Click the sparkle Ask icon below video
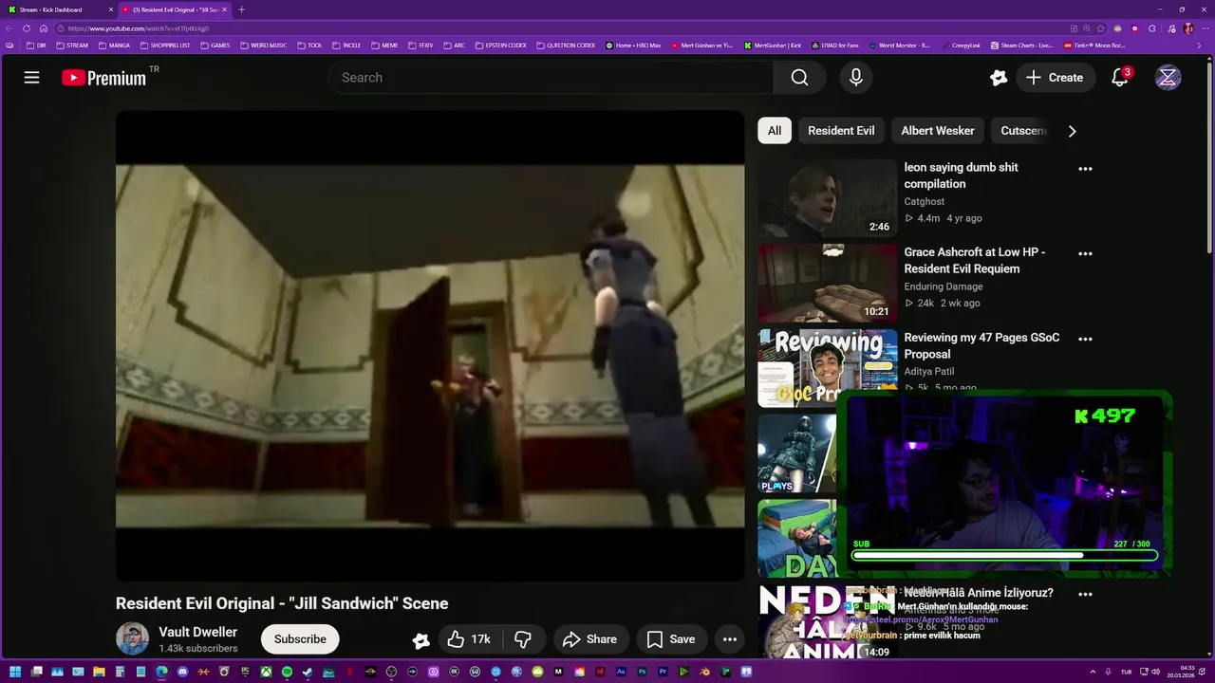Image resolution: width=1215 pixels, height=683 pixels. coord(421,640)
